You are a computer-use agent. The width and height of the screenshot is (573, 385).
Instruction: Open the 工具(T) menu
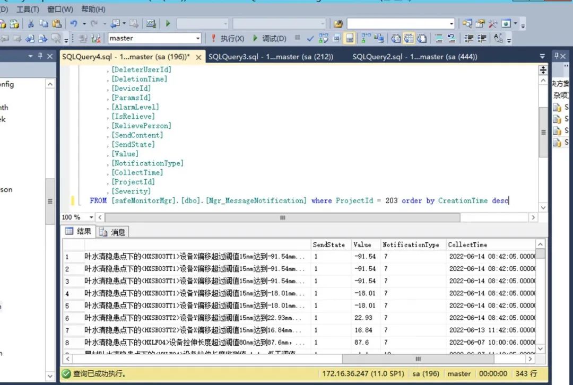point(28,9)
